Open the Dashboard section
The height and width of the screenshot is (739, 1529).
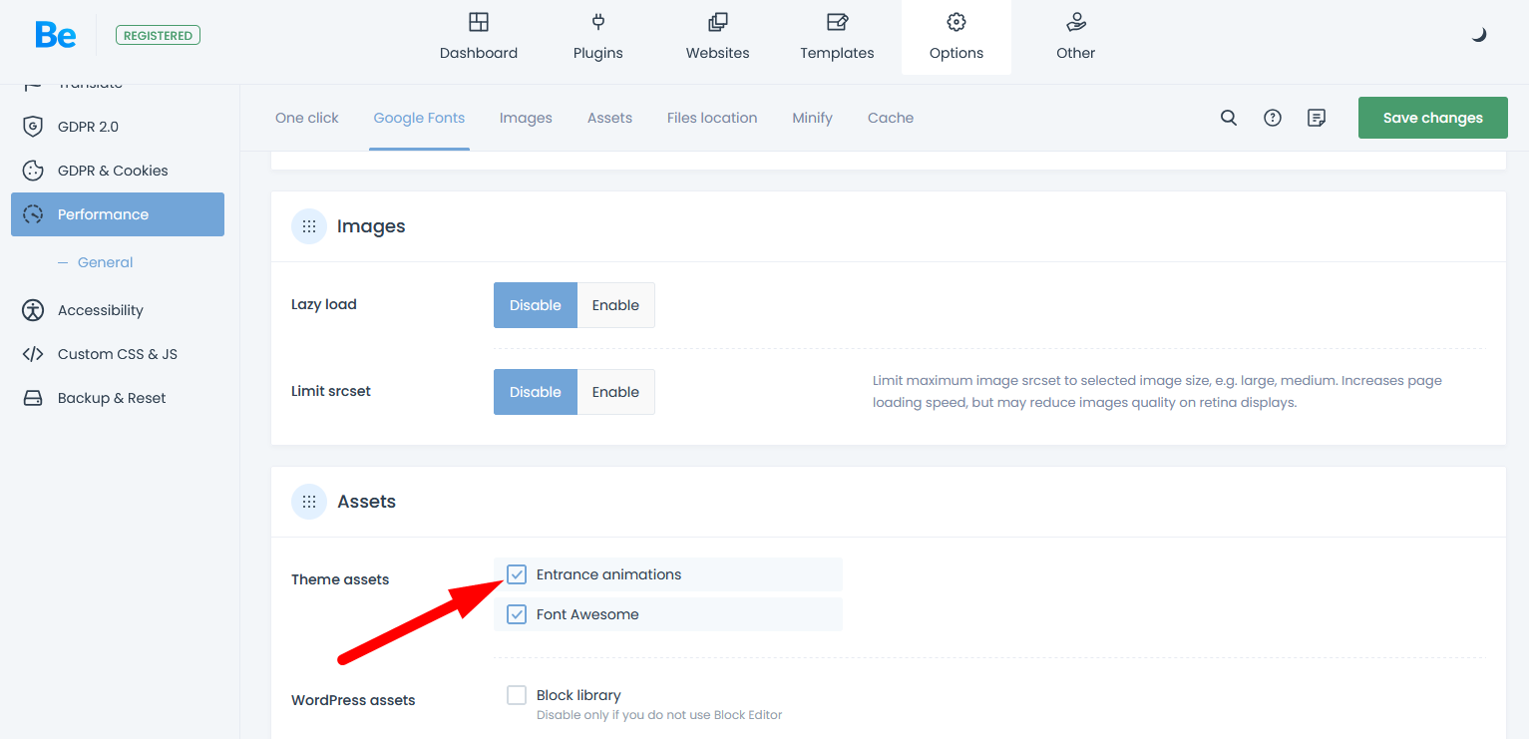(479, 38)
